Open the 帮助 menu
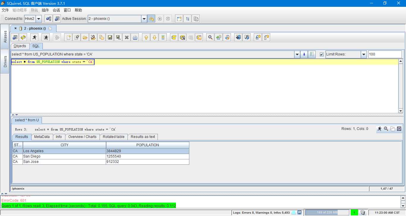The image size is (406, 216). pyautogui.click(x=78, y=10)
